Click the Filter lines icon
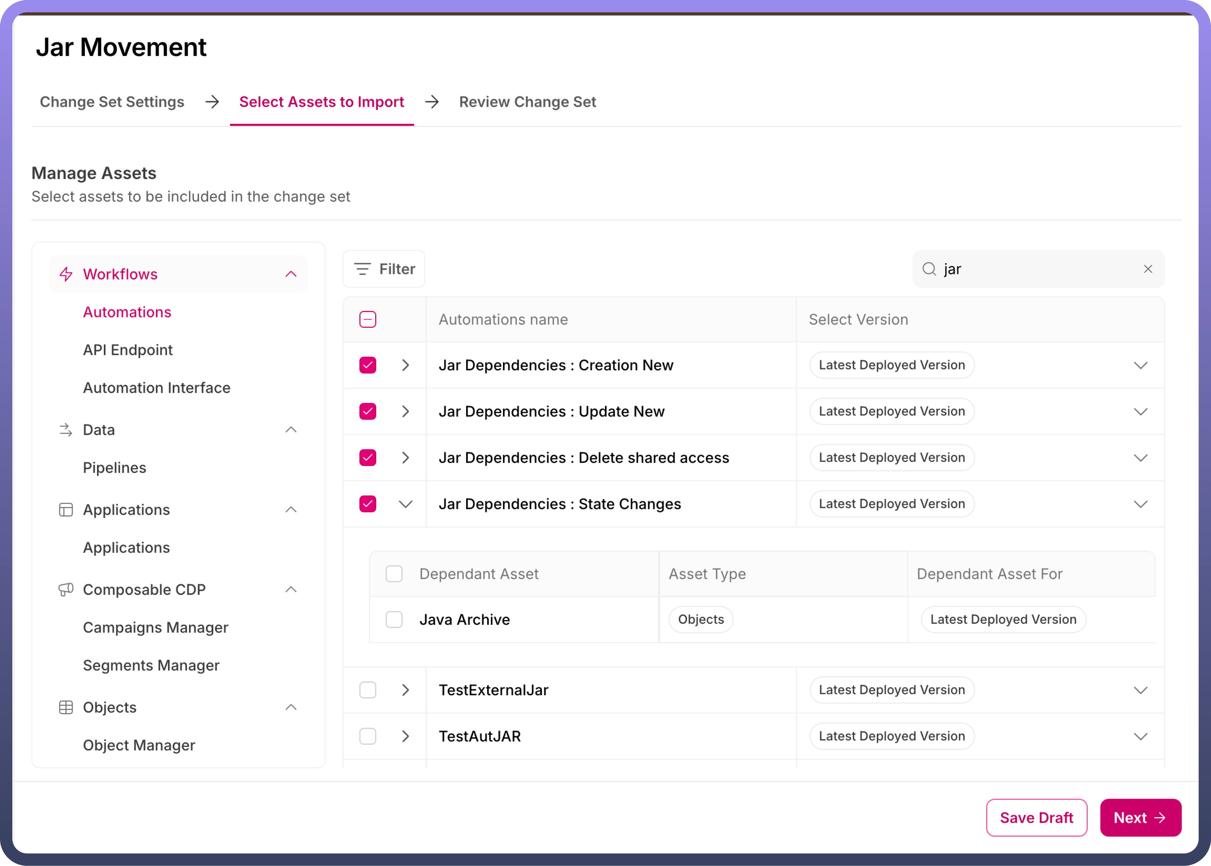The height and width of the screenshot is (866, 1211). pos(363,269)
